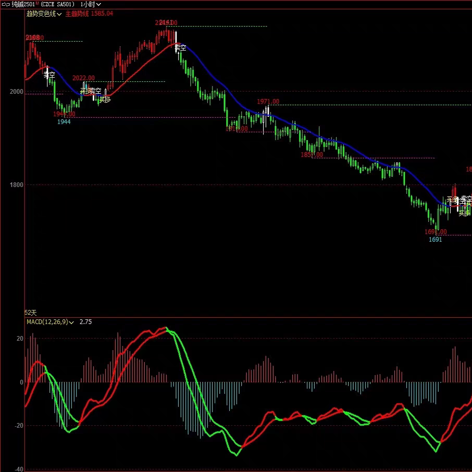Click the 主趋势线 1585.04 legend label

pyautogui.click(x=89, y=14)
